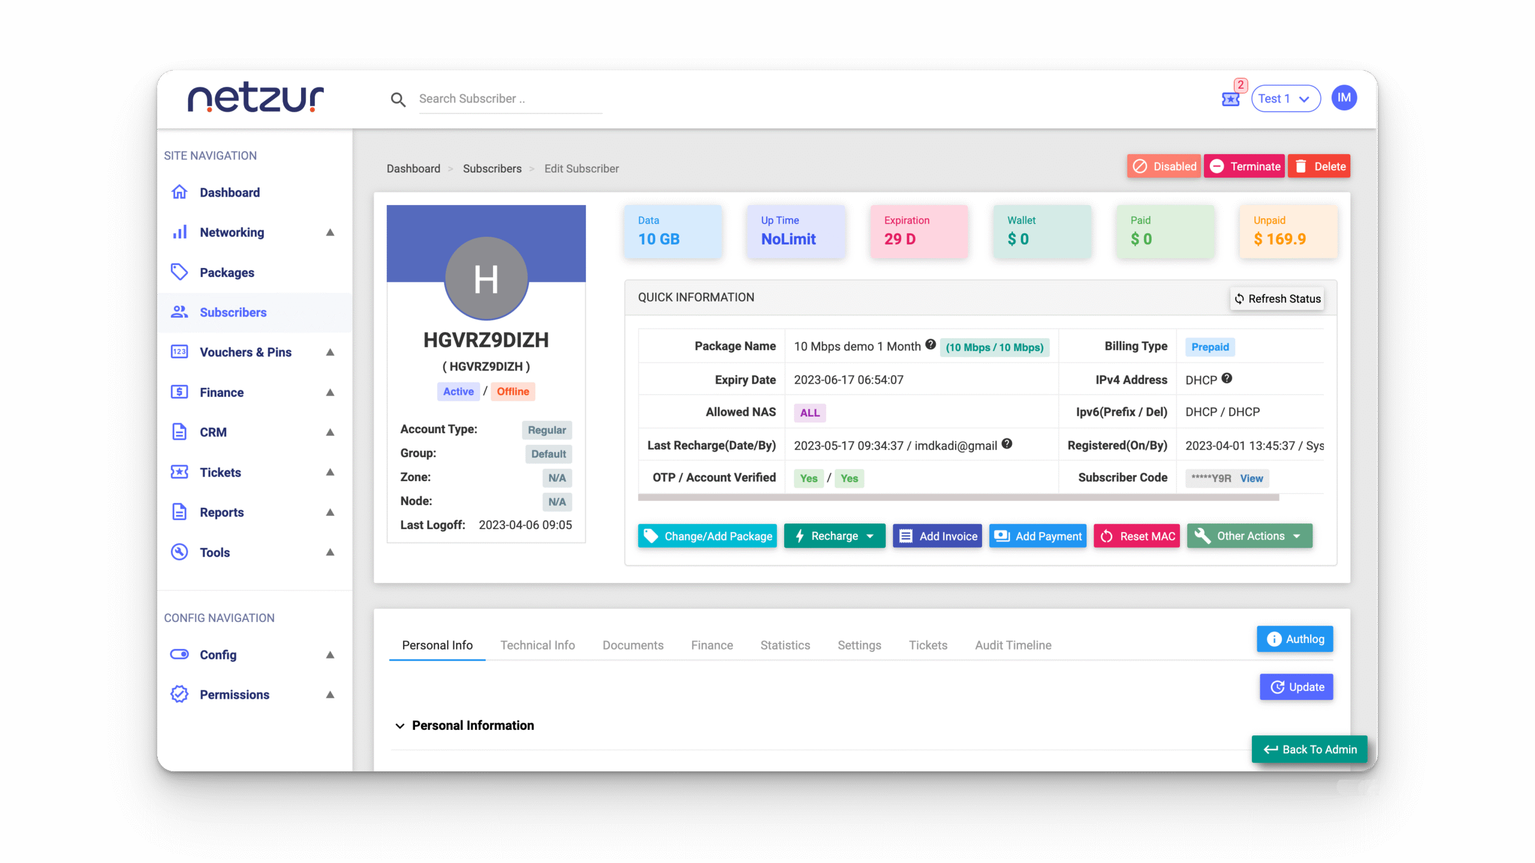Select the Tools wrench icon in sidebar
This screenshot has width=1535, height=863.
point(180,552)
